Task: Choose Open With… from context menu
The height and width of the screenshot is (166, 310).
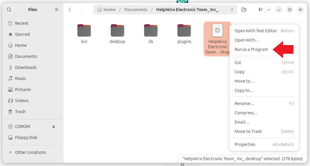Action: [264, 40]
